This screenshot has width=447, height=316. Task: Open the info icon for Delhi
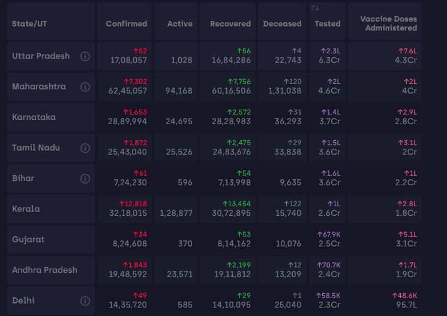point(85,301)
